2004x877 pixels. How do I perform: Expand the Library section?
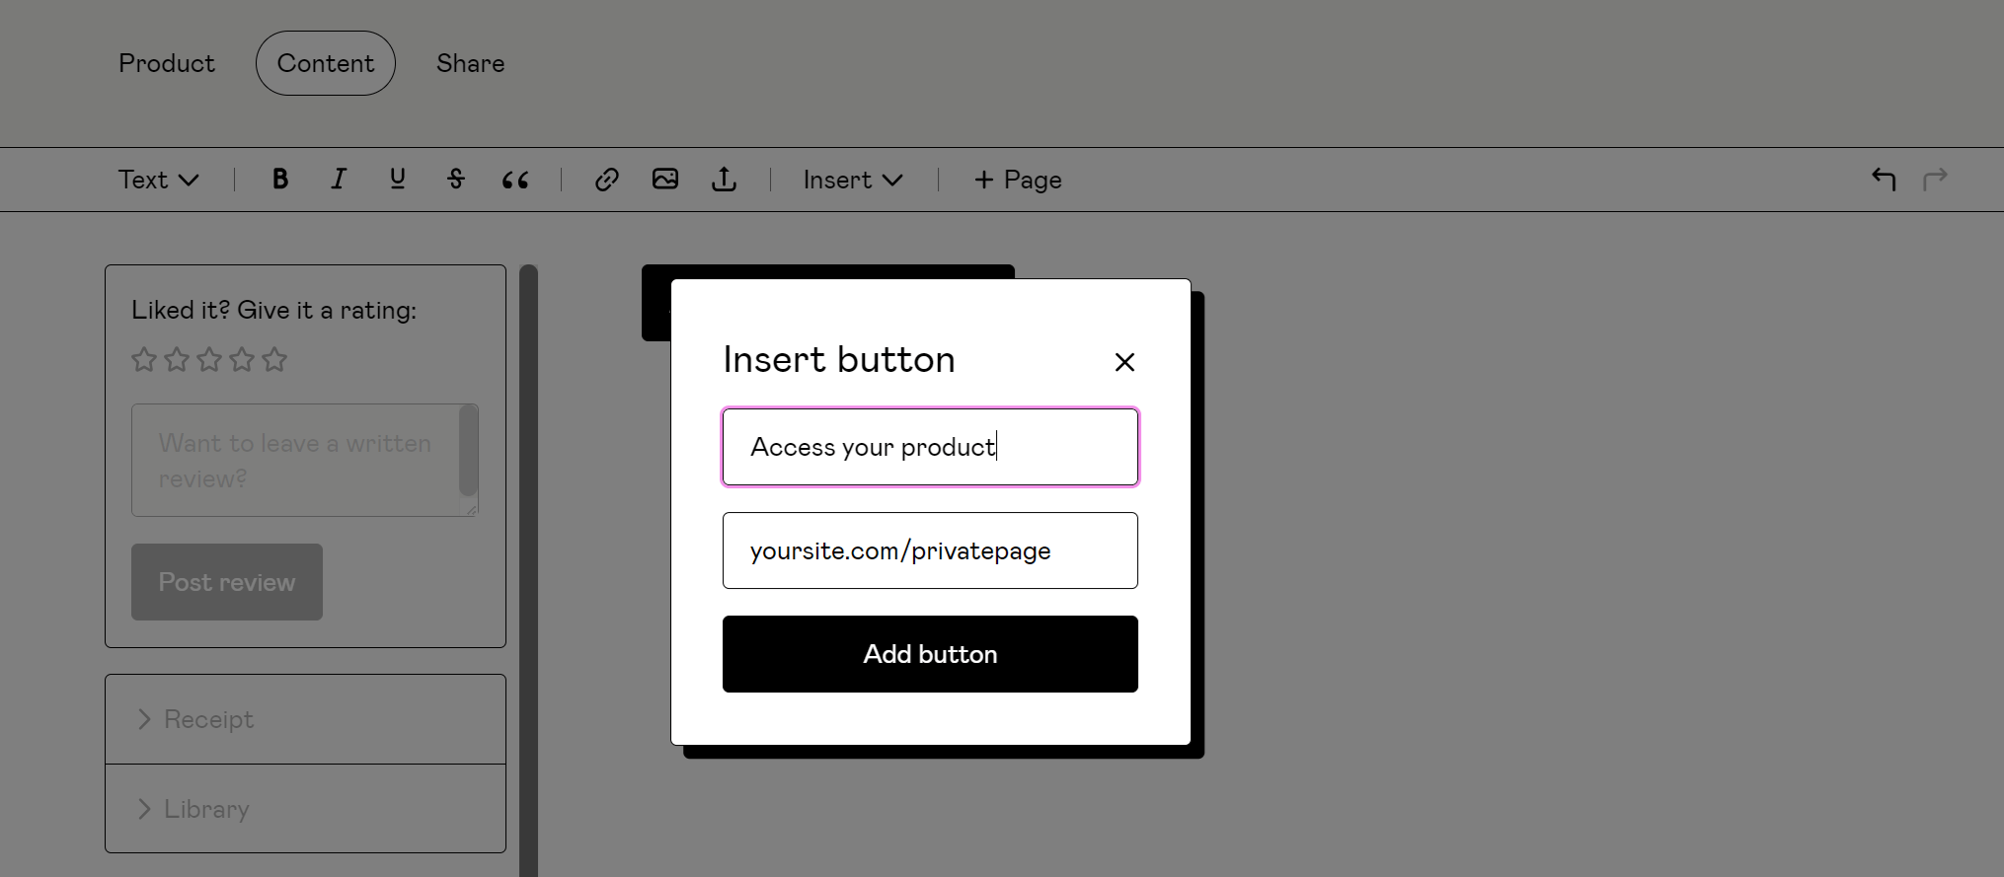[x=305, y=809]
